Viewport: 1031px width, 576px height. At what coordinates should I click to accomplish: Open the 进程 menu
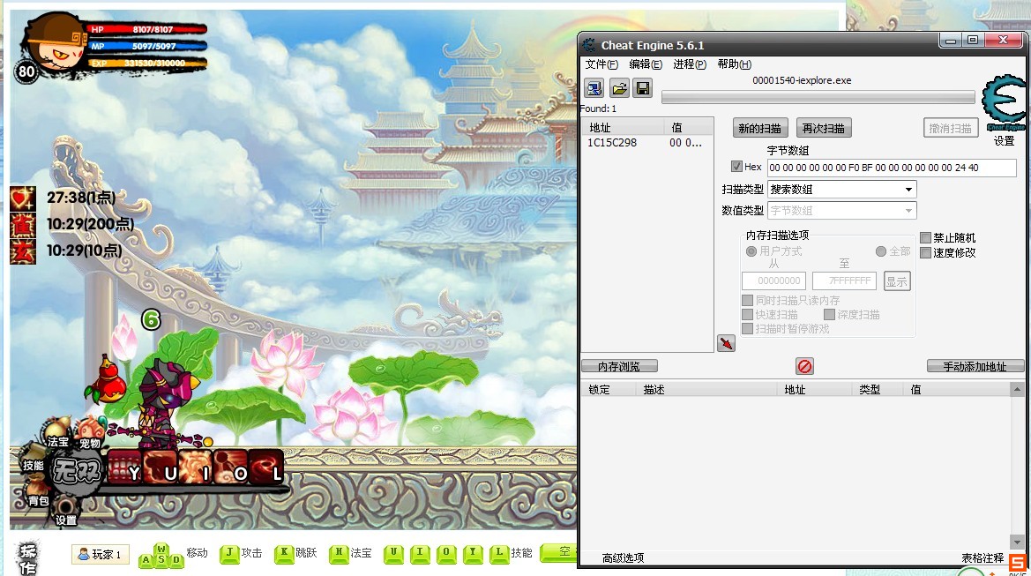(689, 64)
